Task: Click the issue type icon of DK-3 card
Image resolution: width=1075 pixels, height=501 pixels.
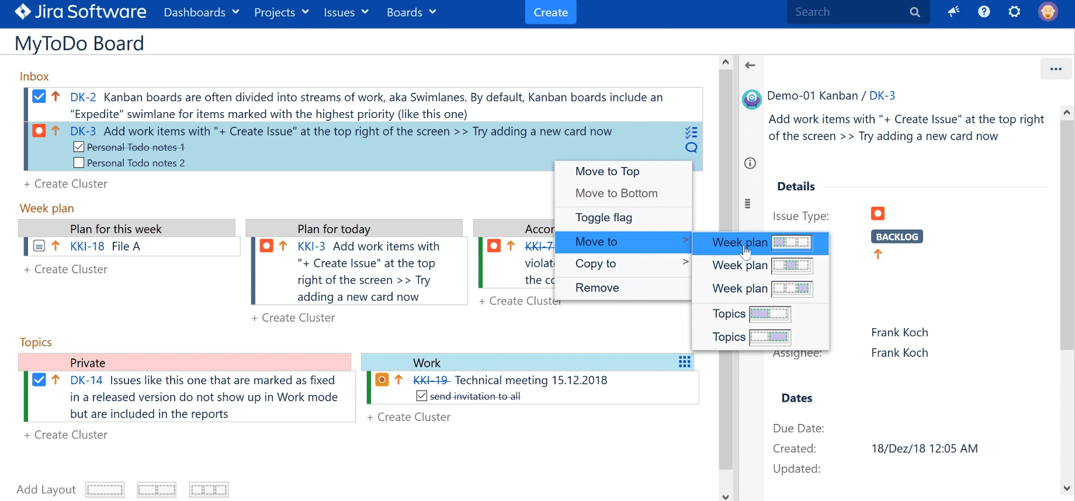Action: pyautogui.click(x=39, y=131)
